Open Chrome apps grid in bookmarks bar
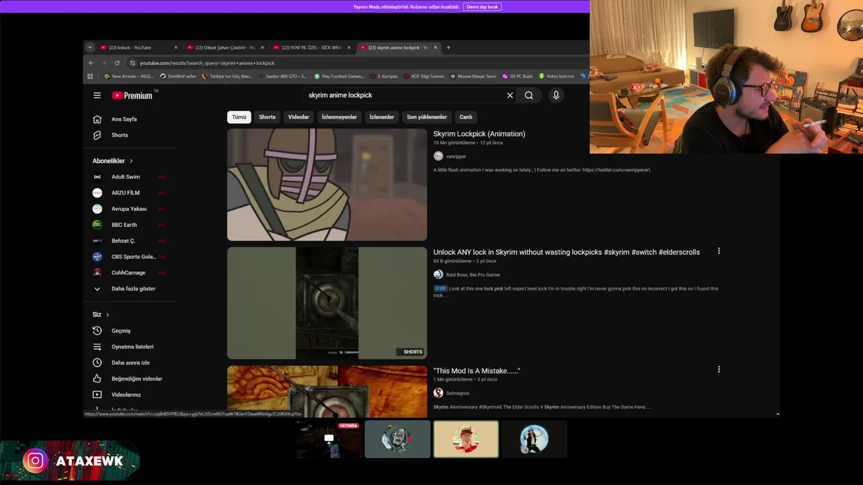The width and height of the screenshot is (863, 485). (x=90, y=77)
